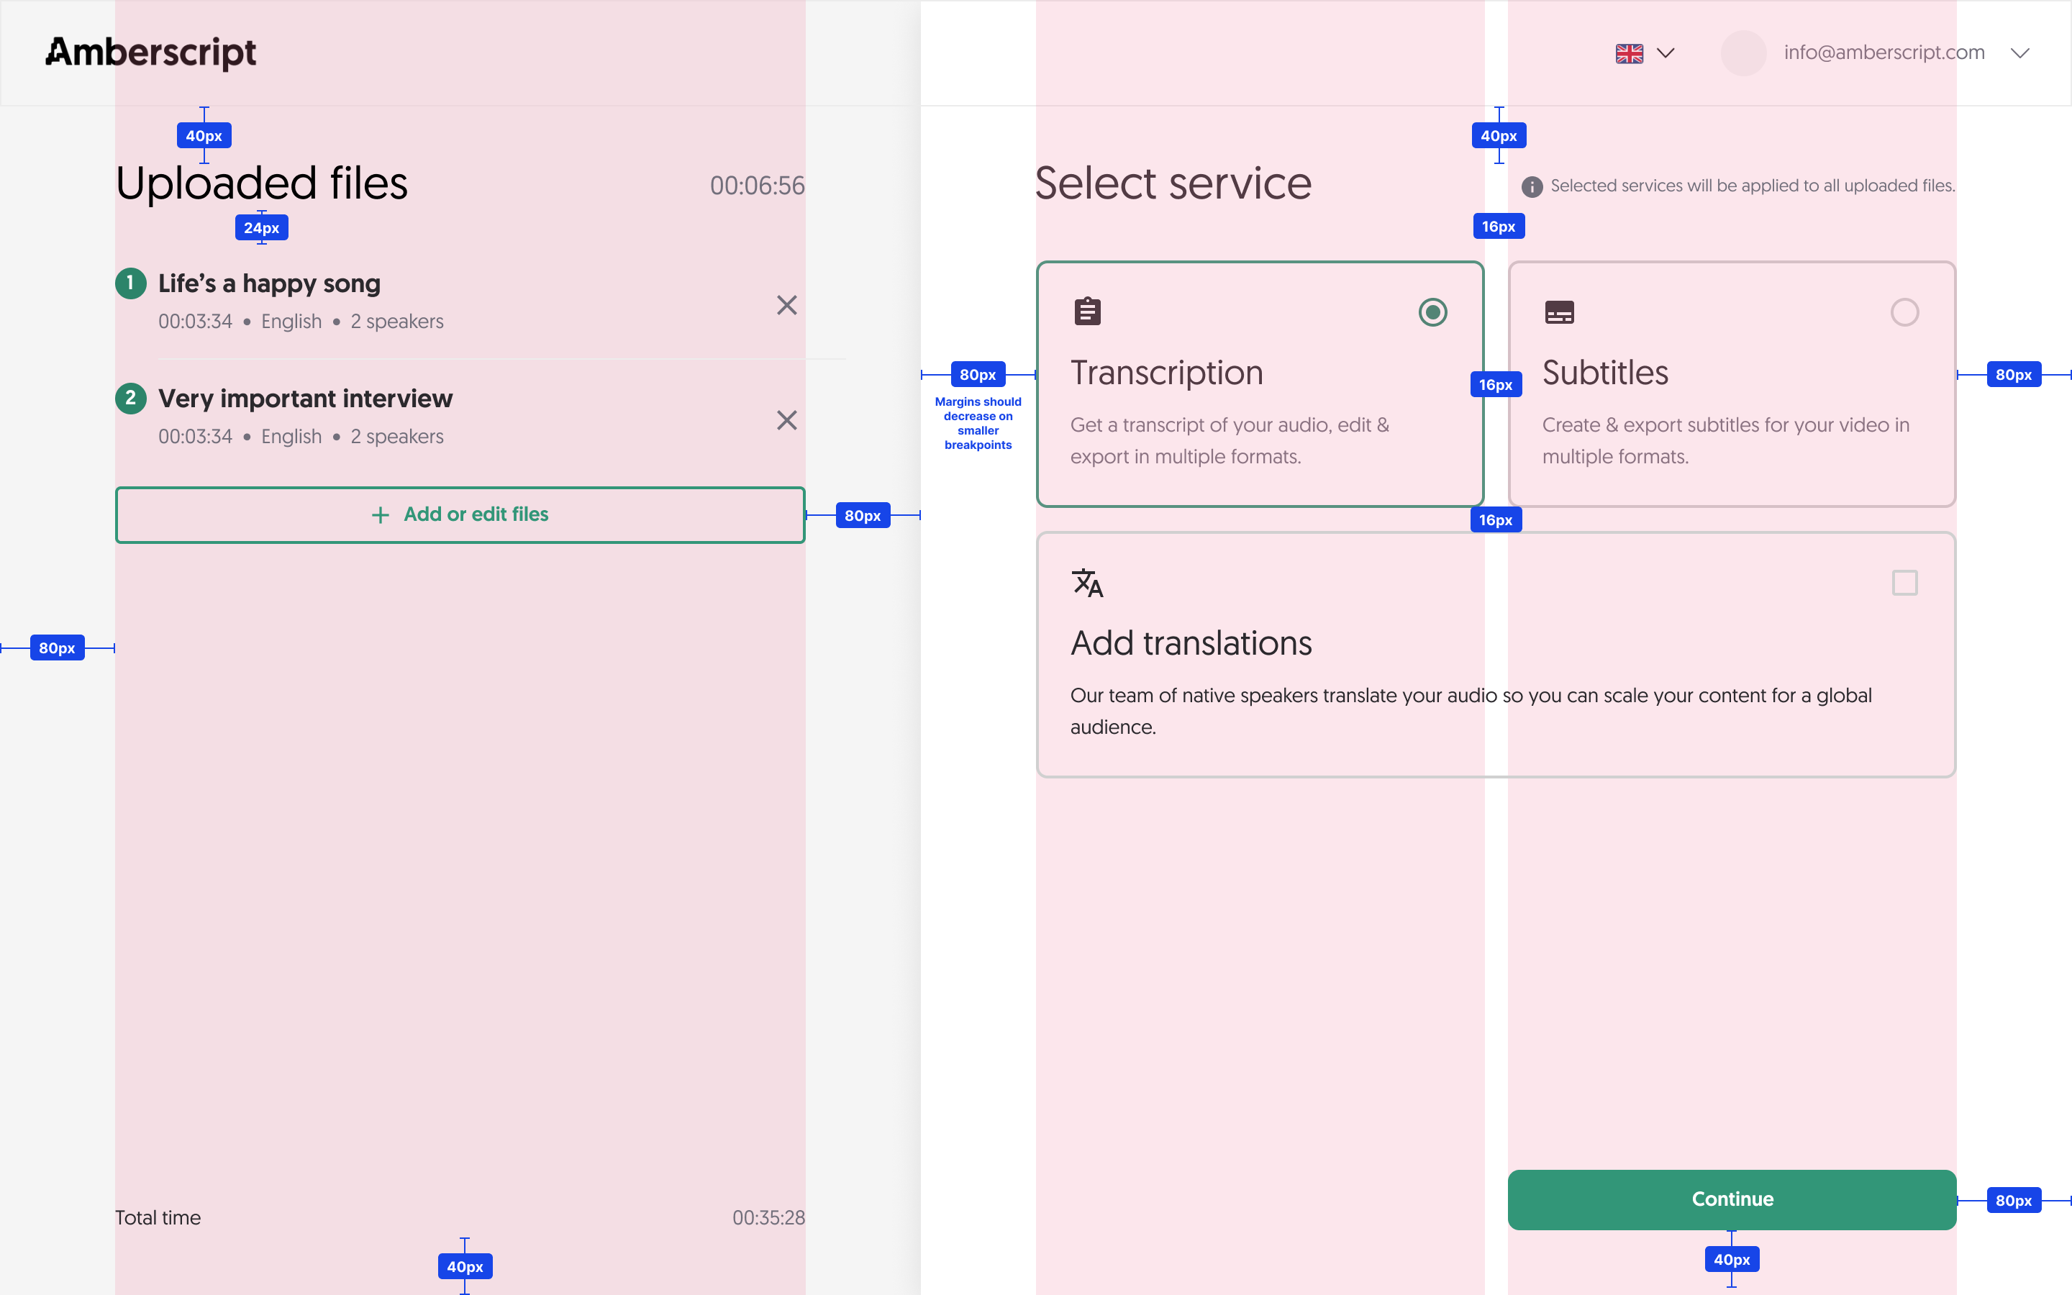This screenshot has height=1295, width=2072.
Task: Click the info icon beside services note
Action: (x=1532, y=186)
